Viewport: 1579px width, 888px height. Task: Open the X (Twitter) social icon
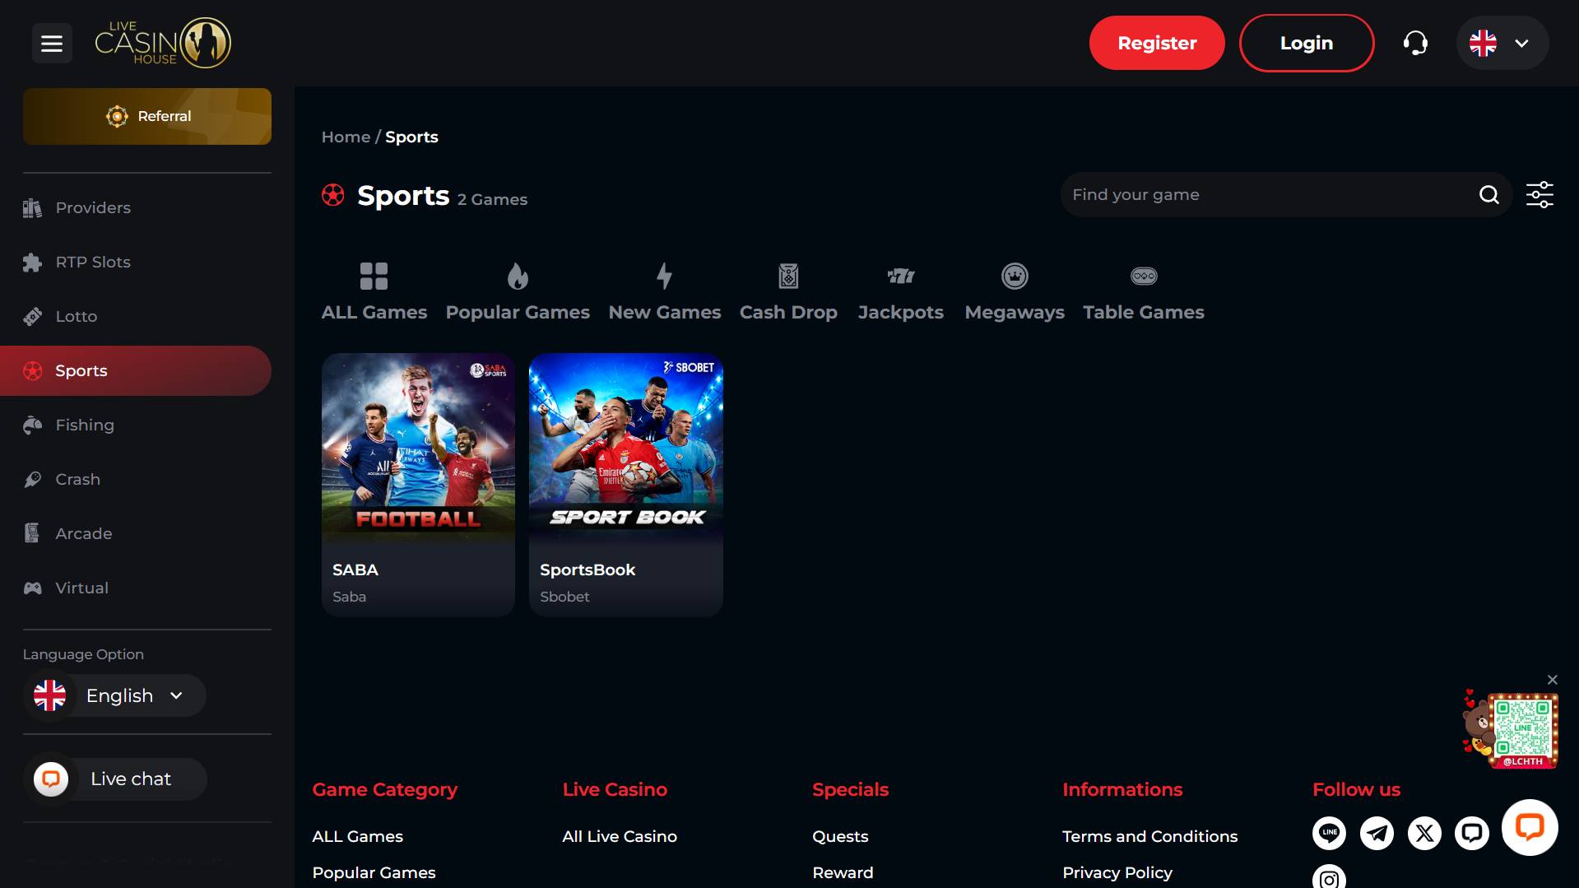[x=1424, y=833]
